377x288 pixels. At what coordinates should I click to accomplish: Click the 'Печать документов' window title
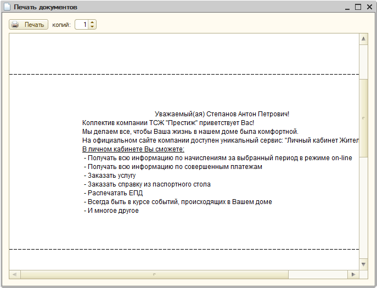coord(46,7)
